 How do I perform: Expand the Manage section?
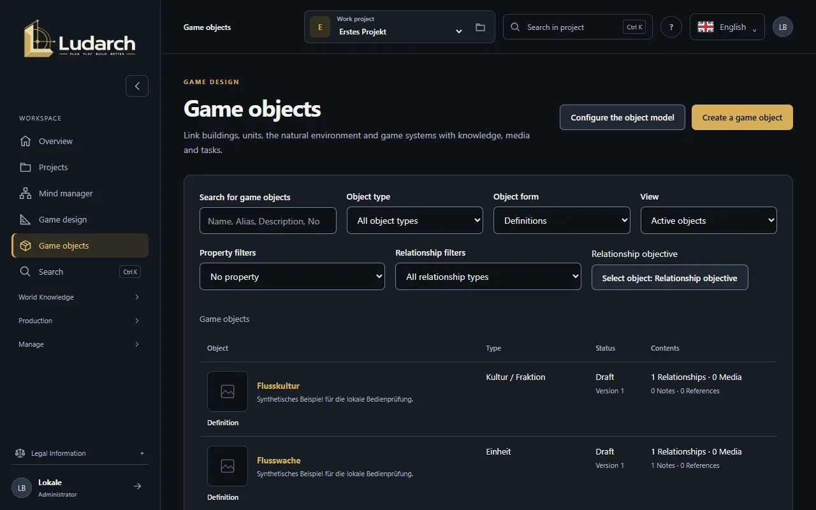point(80,344)
